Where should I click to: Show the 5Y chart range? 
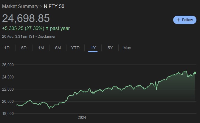point(110,48)
